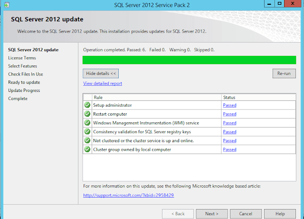Open the View detailed report link
This screenshot has height=219, width=304.
click(103, 83)
